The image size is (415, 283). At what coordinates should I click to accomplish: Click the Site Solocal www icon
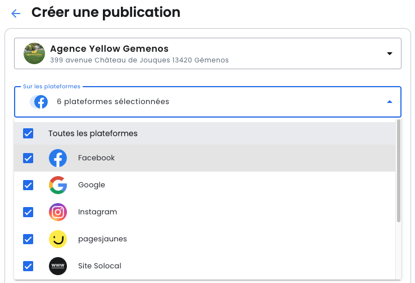click(58, 266)
